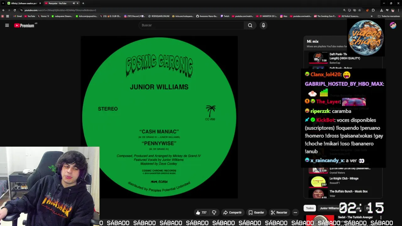Open the RODSQUARE.ONLINE bookmark
The image size is (402, 226).
click(159, 16)
